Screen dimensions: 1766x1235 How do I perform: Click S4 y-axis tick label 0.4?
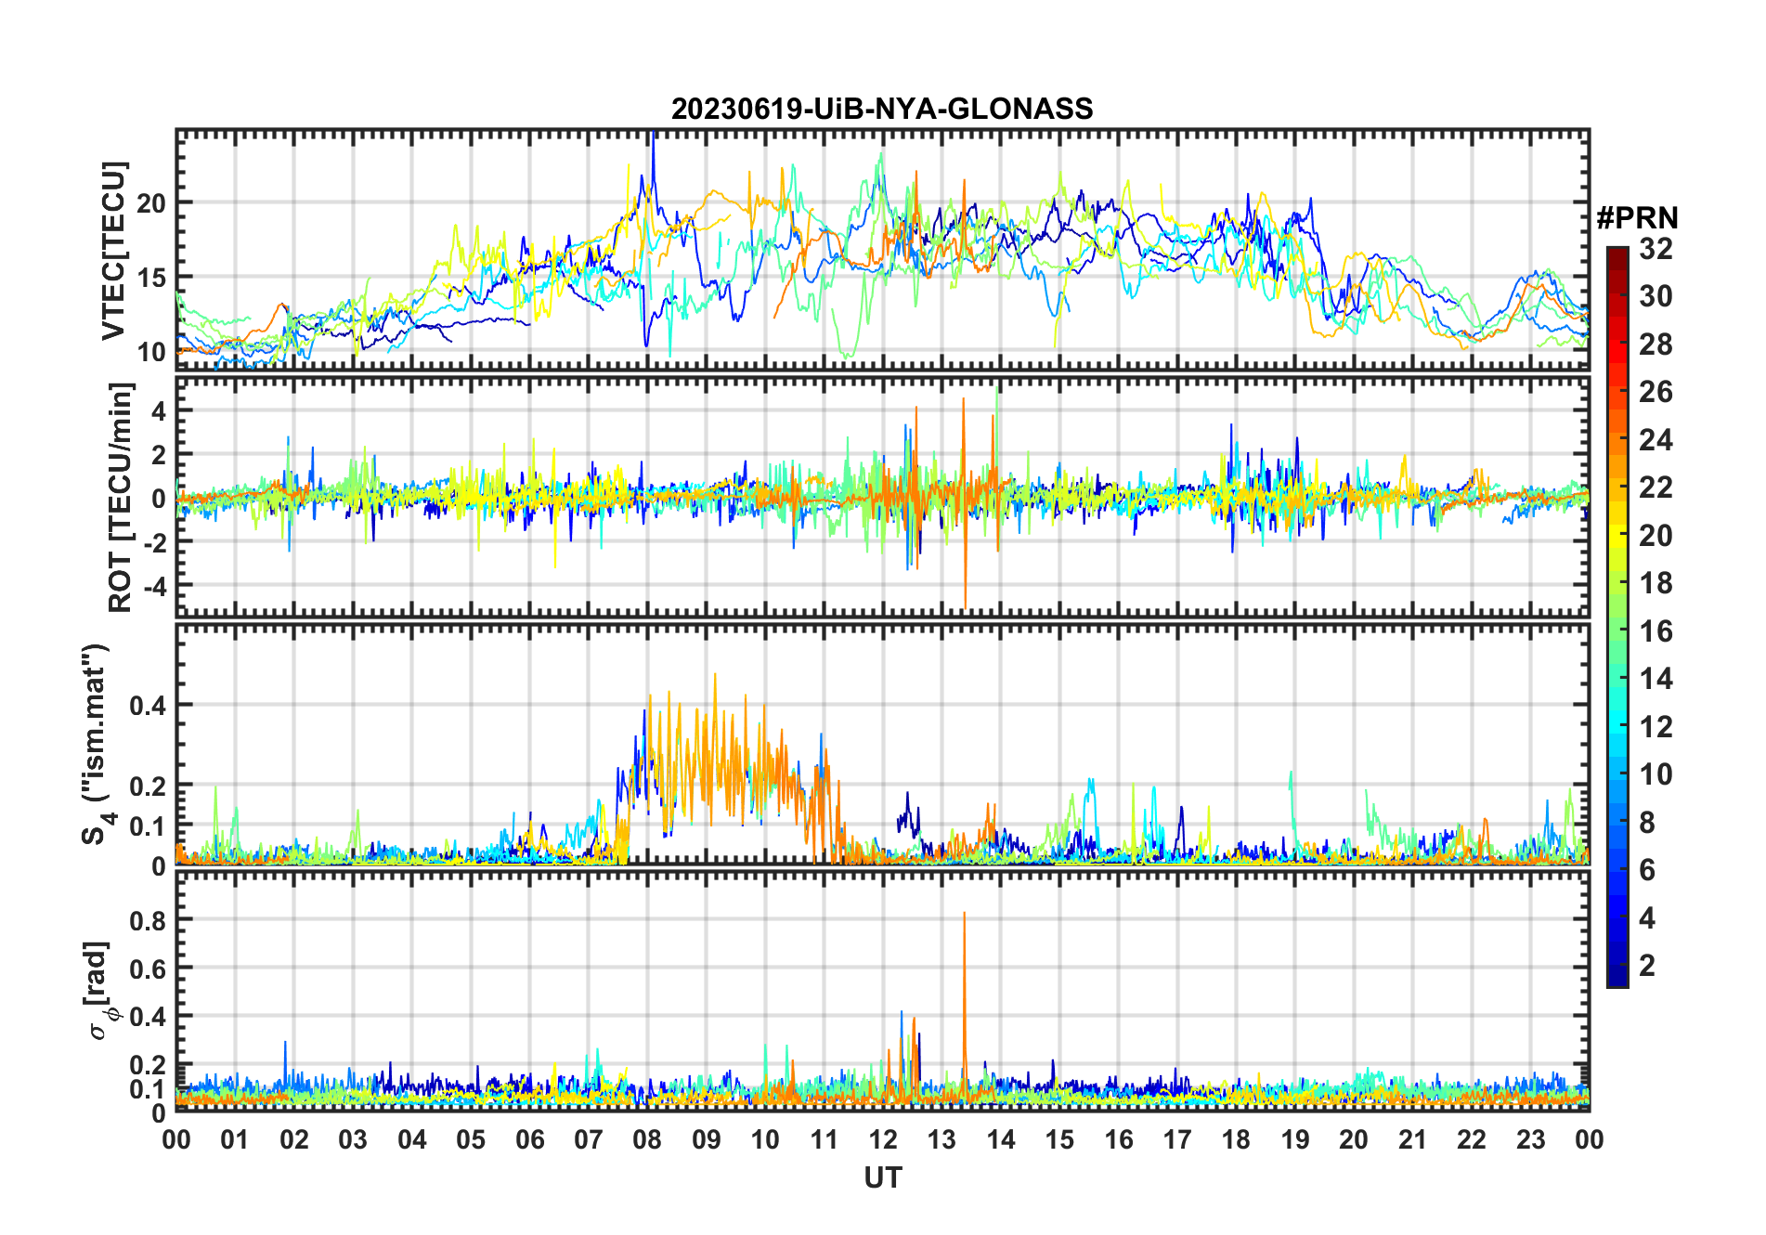[x=149, y=706]
